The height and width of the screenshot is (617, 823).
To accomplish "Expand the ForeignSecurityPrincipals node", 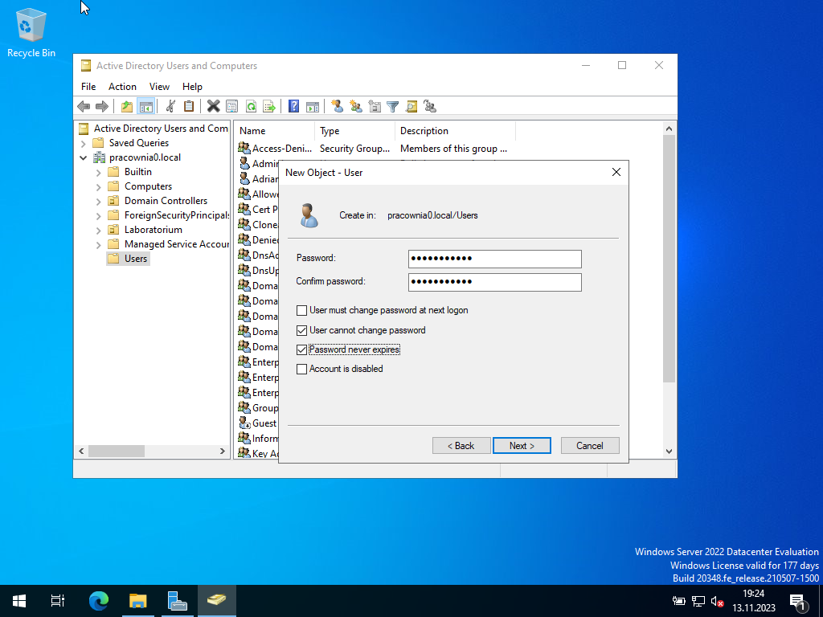I will 99,215.
